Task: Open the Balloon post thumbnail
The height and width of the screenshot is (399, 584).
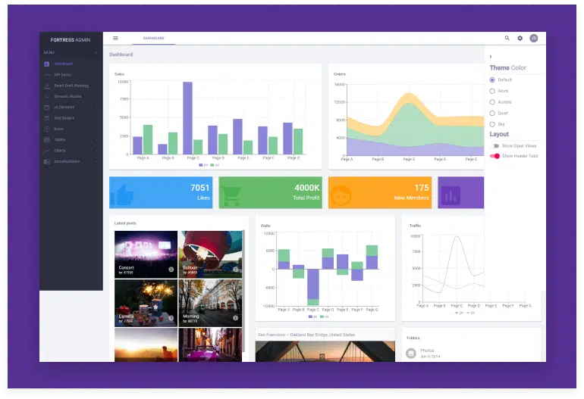Action: coord(210,254)
